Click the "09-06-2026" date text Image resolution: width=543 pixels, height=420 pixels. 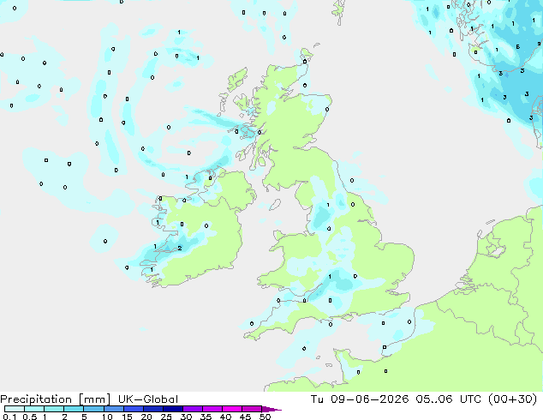(x=369, y=399)
